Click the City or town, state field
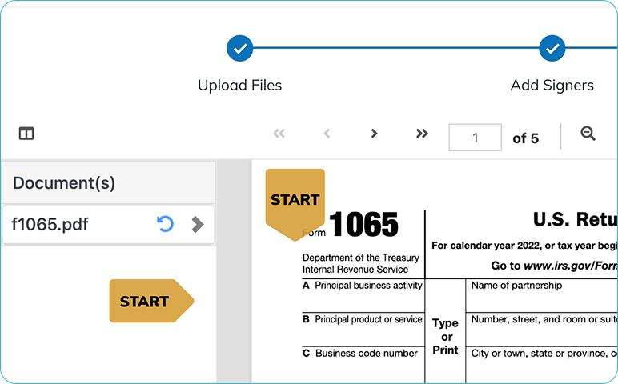The height and width of the screenshot is (384, 618). pos(541,364)
